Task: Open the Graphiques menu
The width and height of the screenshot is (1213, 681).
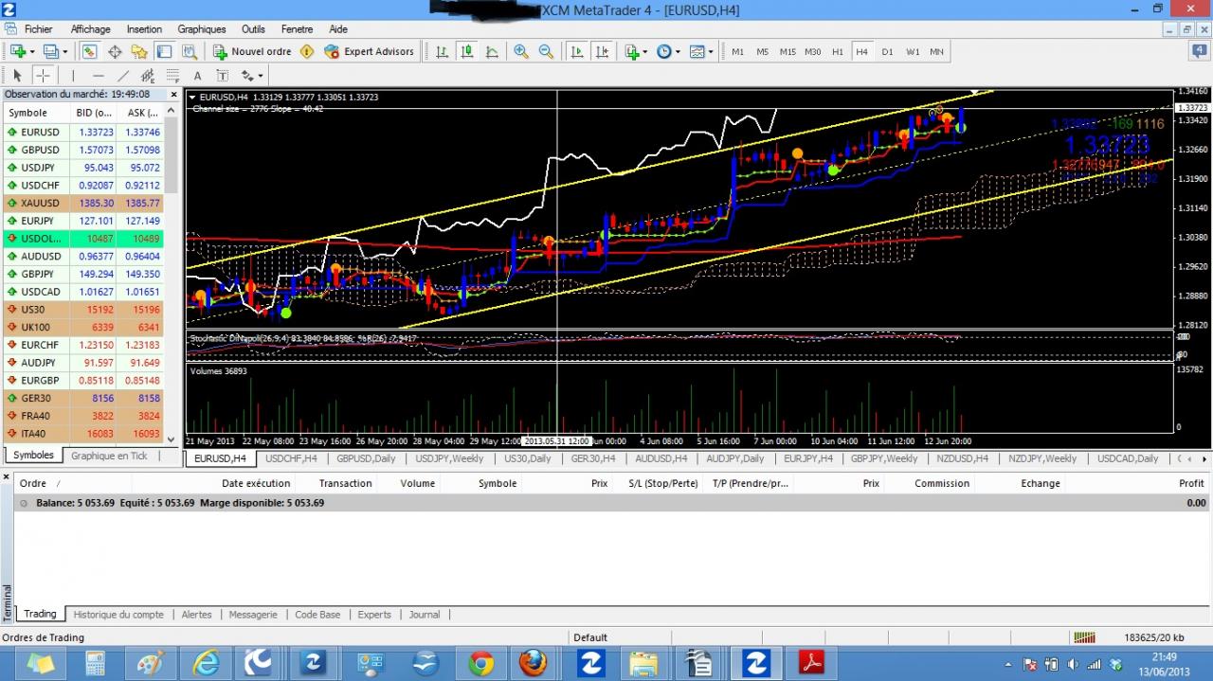Action: tap(202, 29)
